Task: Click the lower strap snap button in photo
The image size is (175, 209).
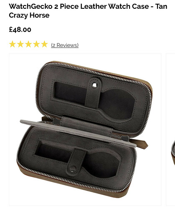Action: point(73,169)
